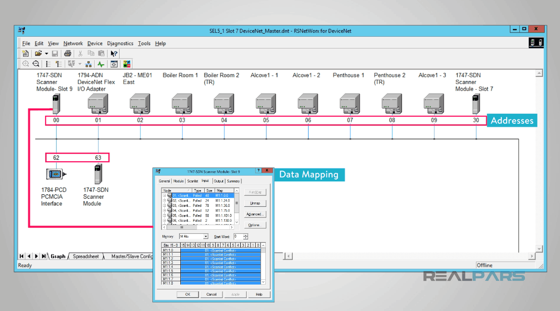The width and height of the screenshot is (560, 311).
Task: Open the File menu
Action: point(26,44)
